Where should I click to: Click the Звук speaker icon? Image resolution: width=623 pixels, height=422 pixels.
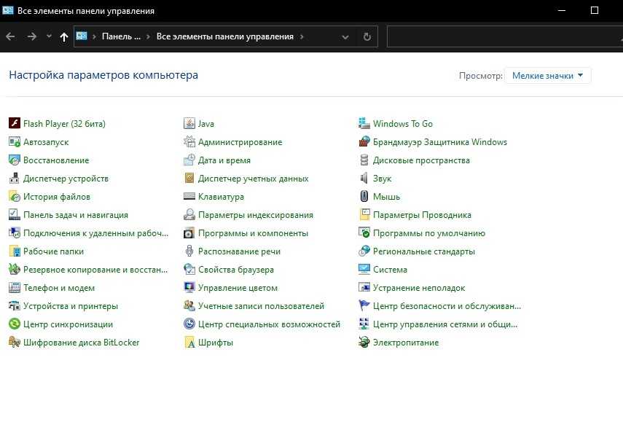364,179
